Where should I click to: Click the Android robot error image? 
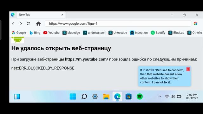pos(18,40)
